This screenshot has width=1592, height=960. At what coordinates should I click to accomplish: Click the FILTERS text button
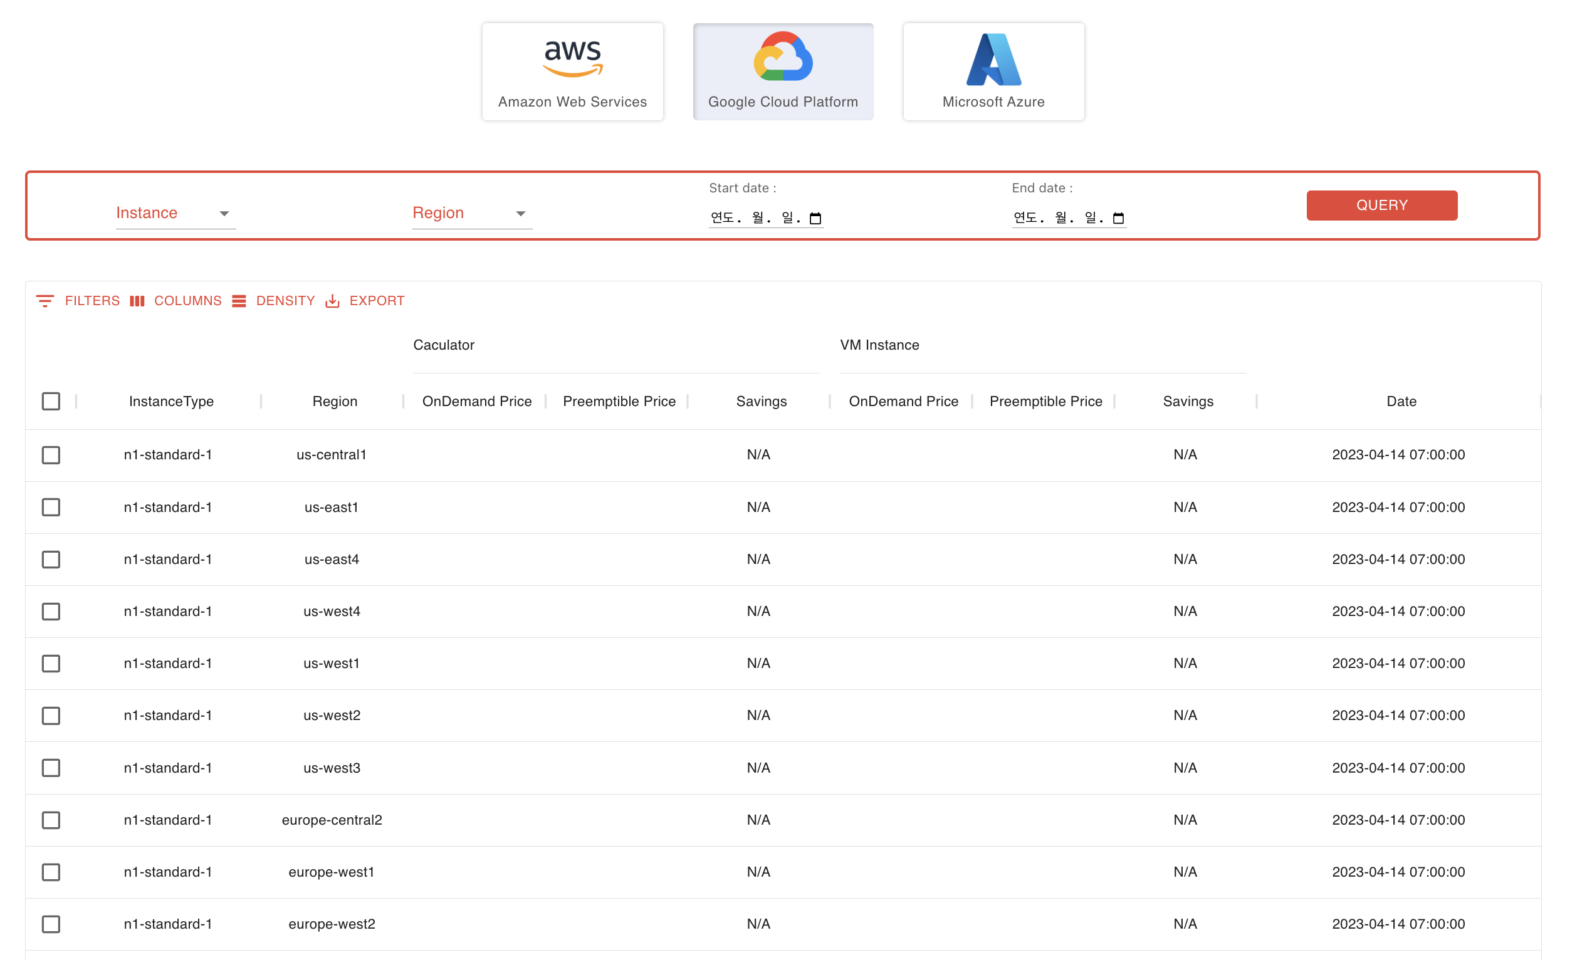click(92, 300)
